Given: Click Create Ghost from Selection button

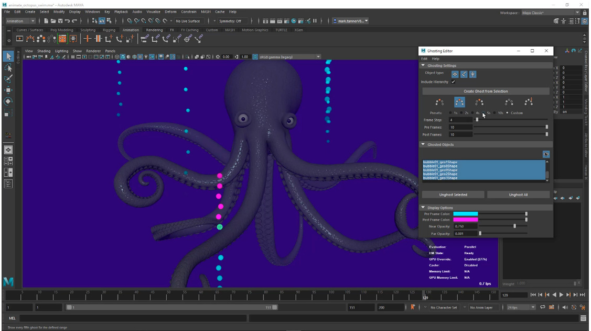Looking at the screenshot, I should (x=486, y=92).
